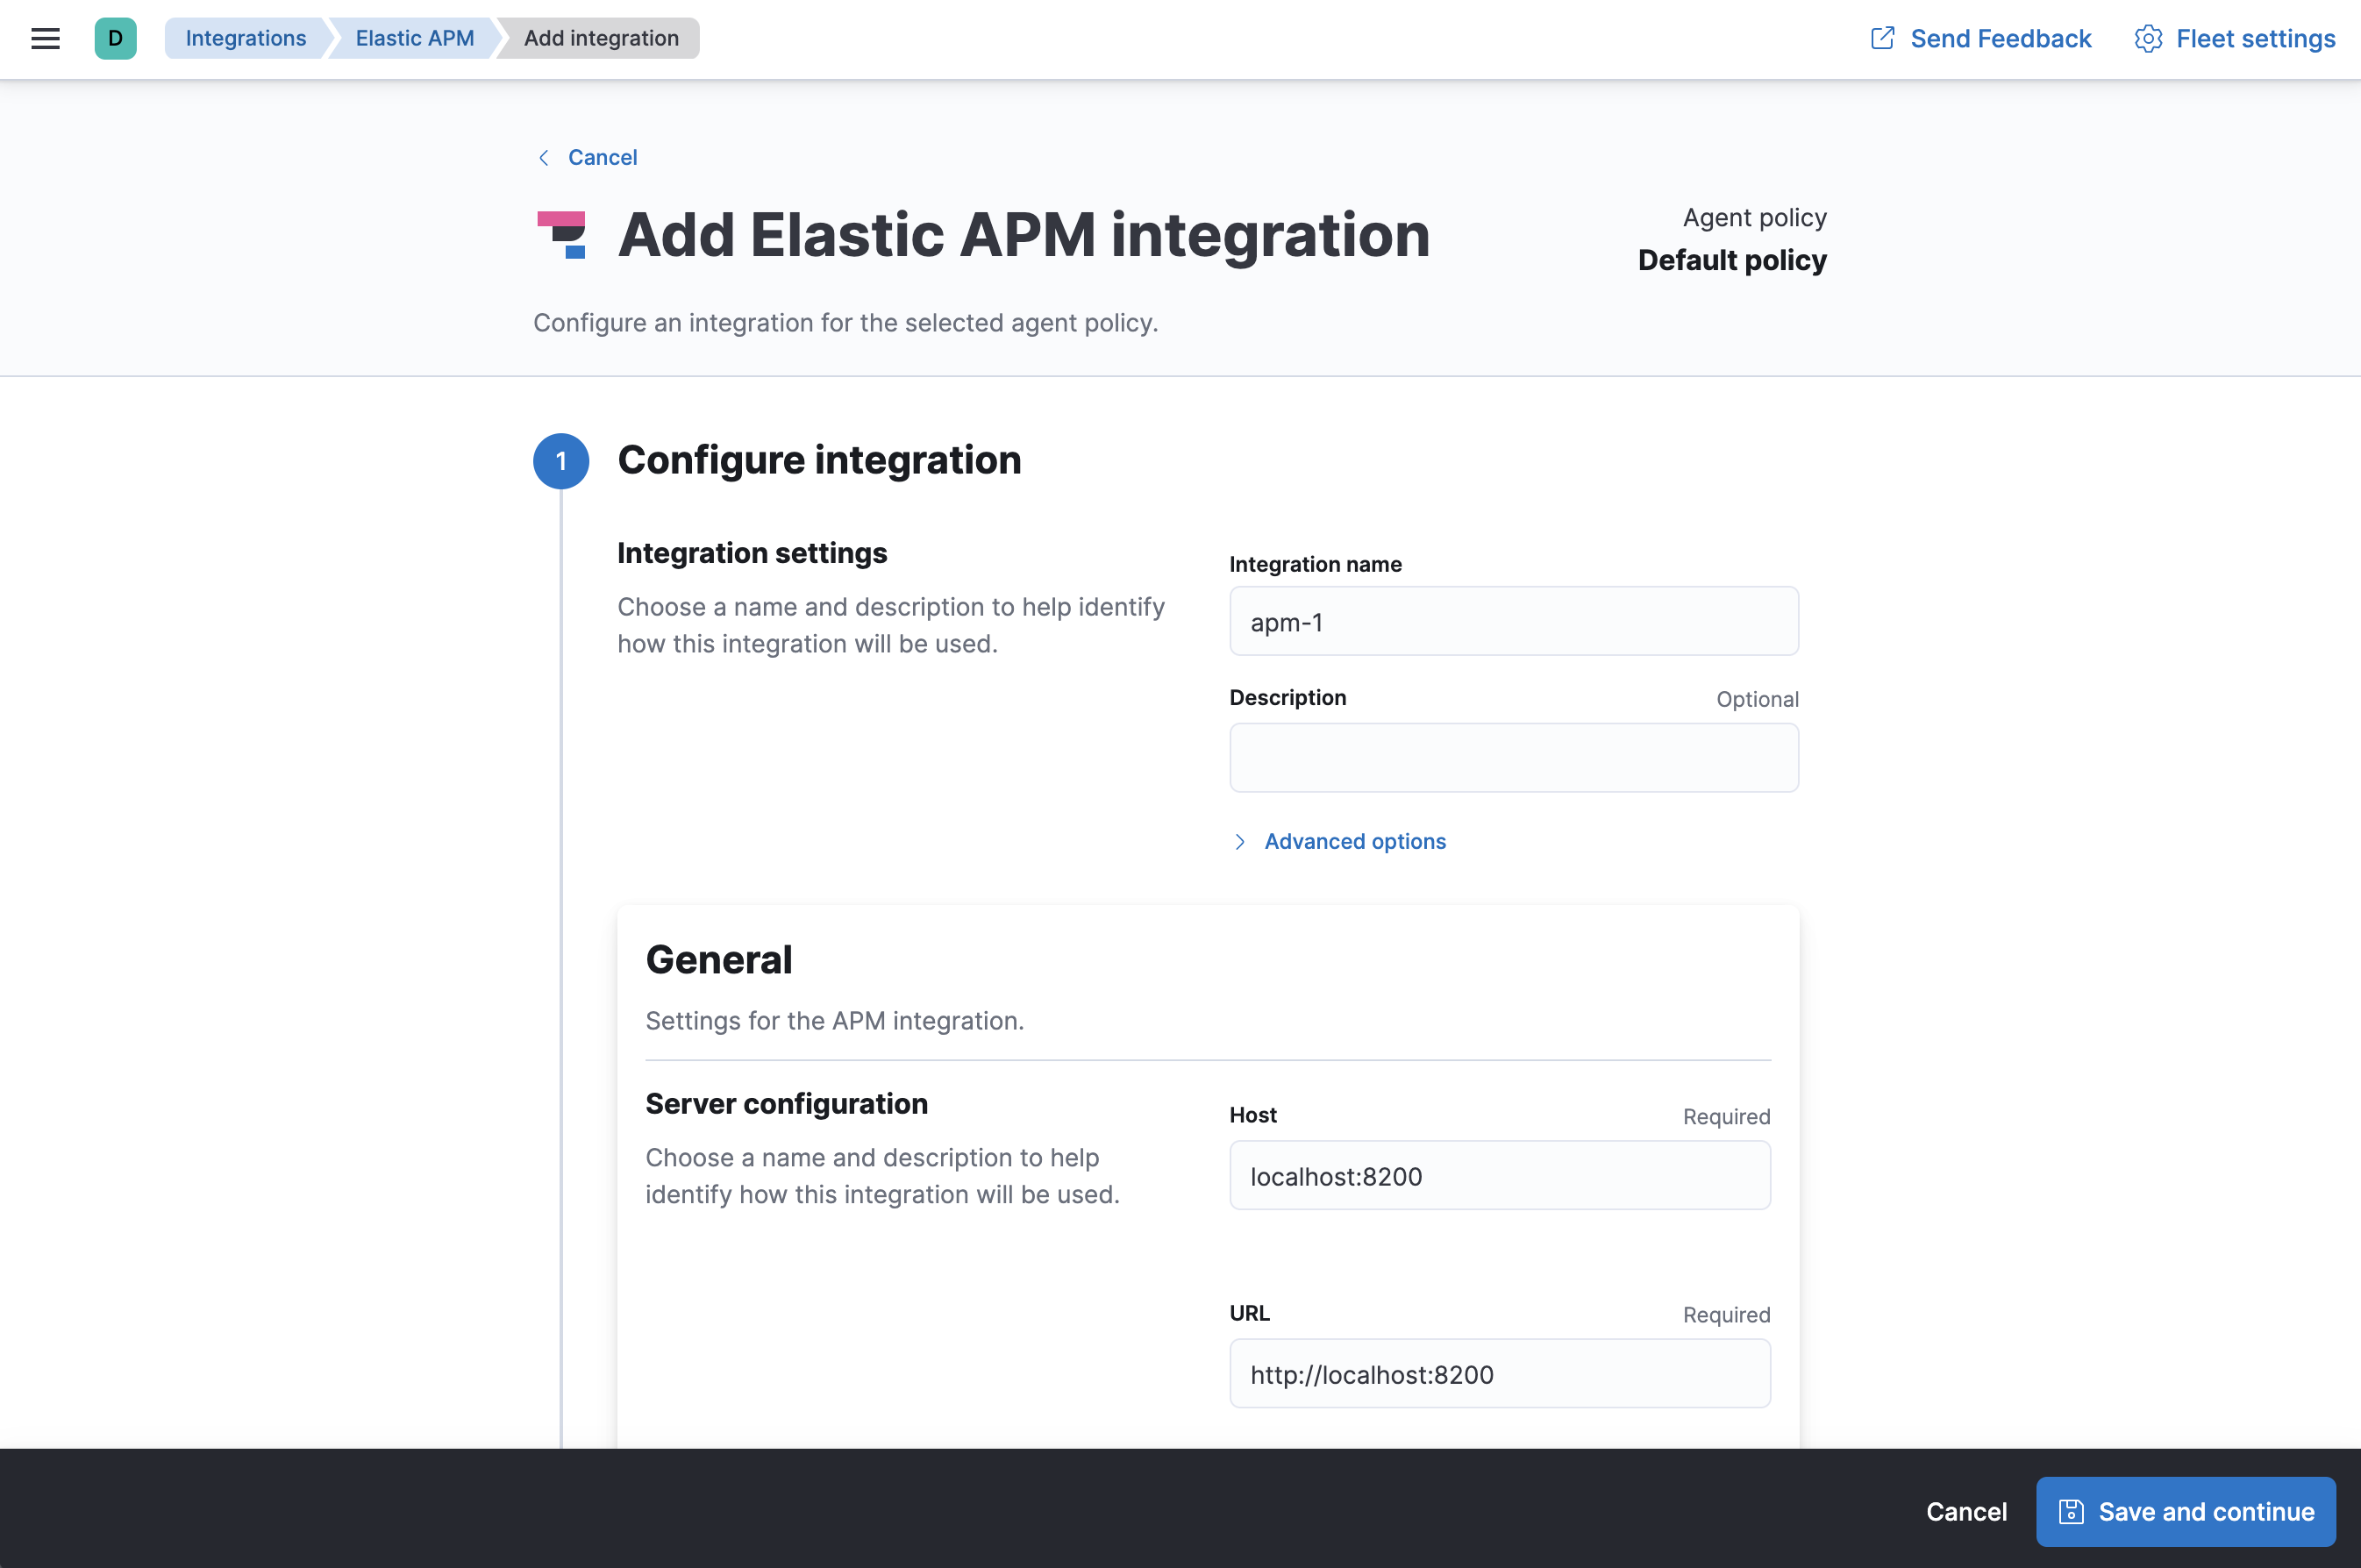This screenshot has width=2361, height=1568.
Task: Click the Cancel back arrow icon
Action: click(x=545, y=156)
